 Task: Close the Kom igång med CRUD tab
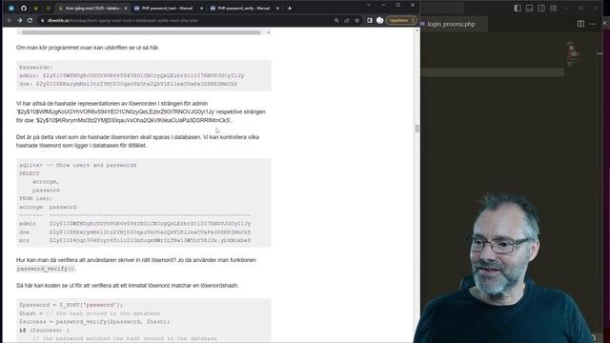coord(126,9)
